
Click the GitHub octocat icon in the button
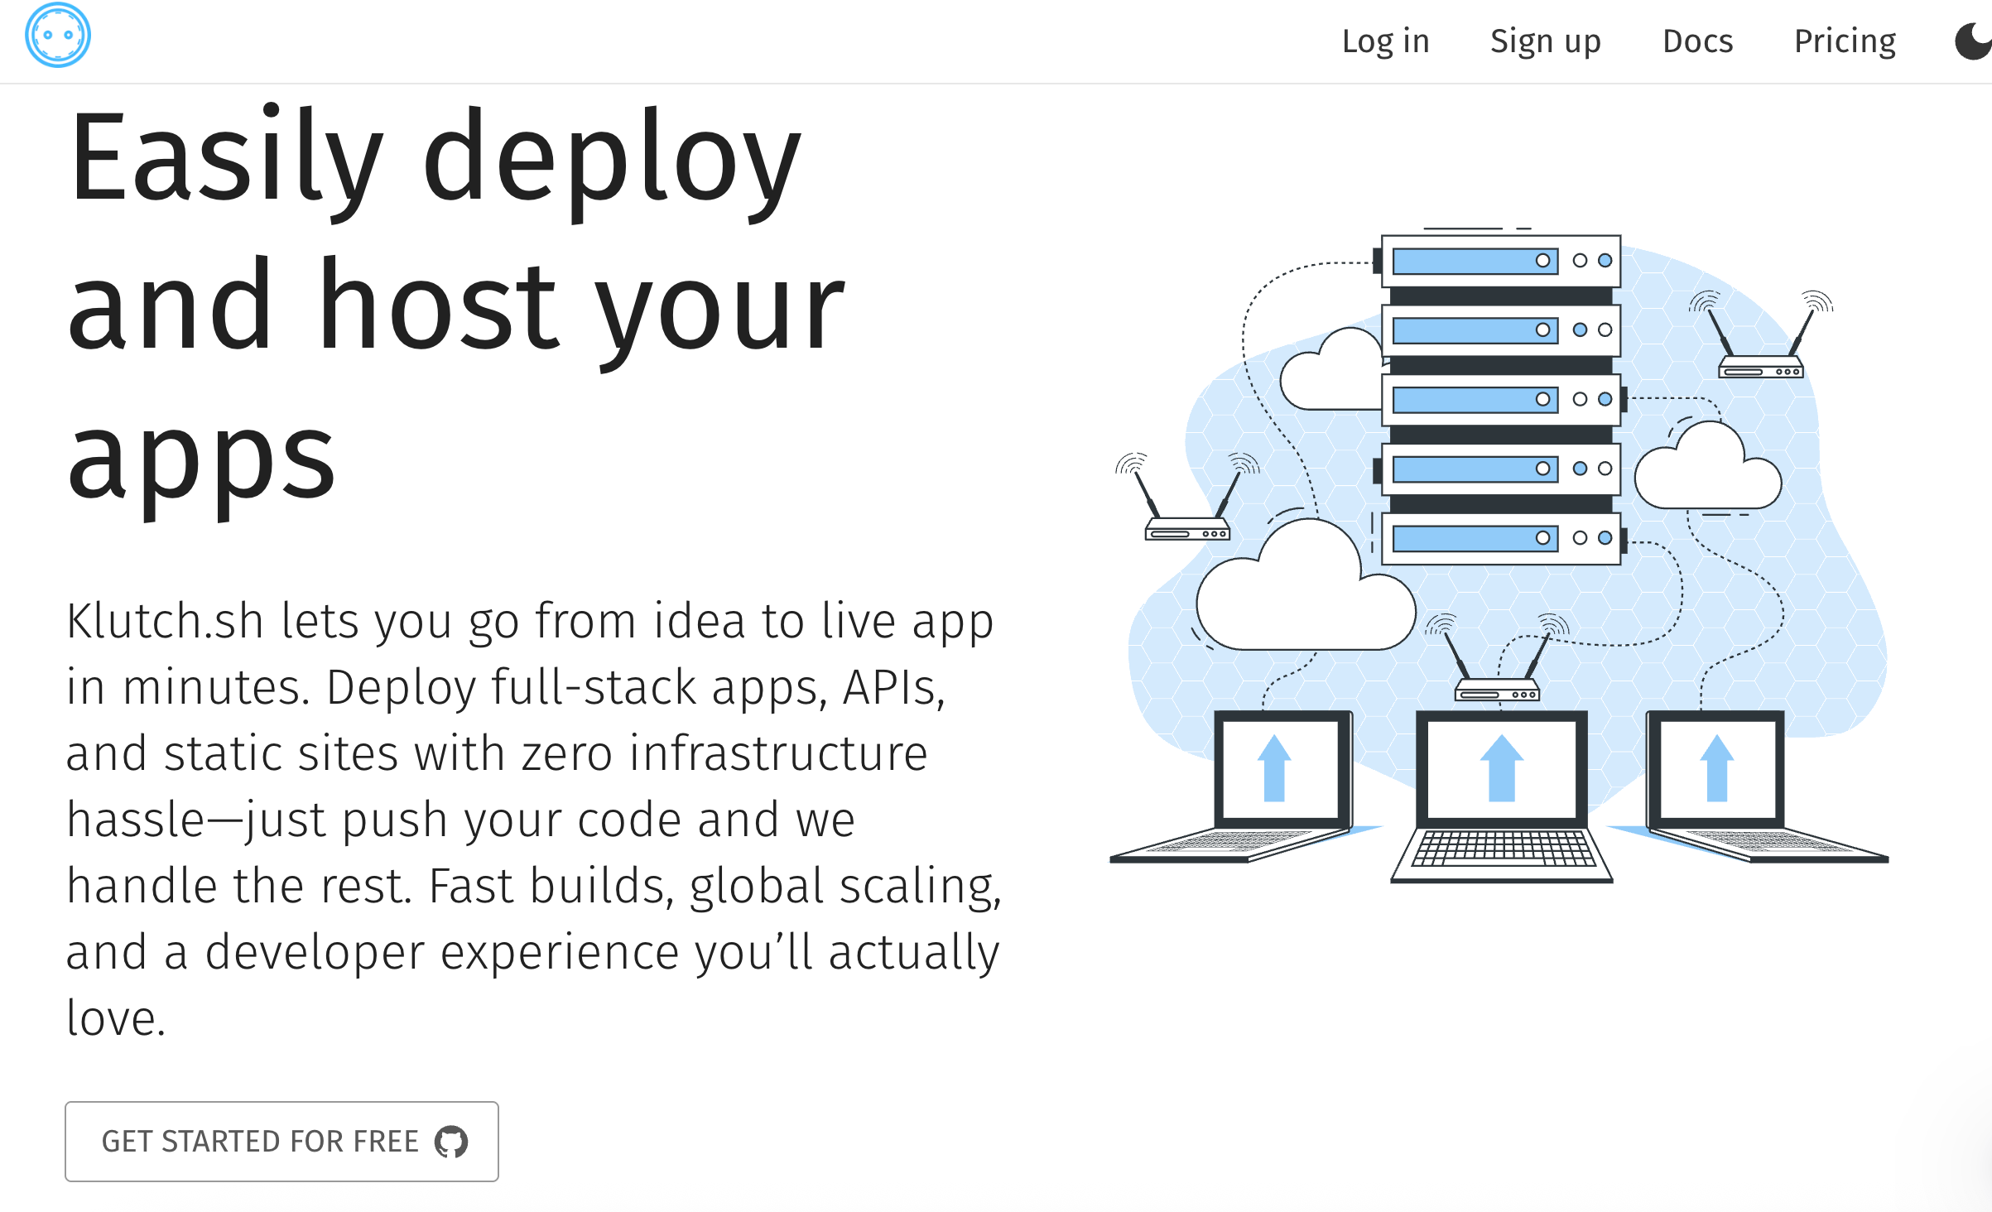(x=451, y=1142)
